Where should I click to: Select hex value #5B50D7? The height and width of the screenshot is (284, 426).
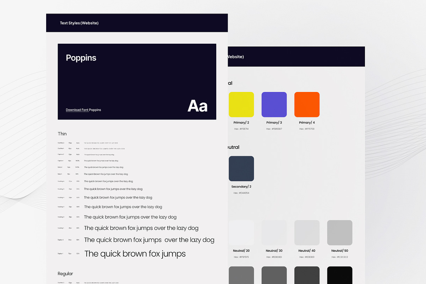click(274, 129)
